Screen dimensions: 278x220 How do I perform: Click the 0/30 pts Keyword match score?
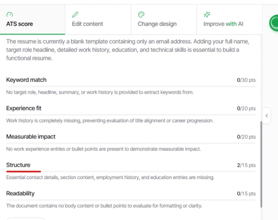246,80
